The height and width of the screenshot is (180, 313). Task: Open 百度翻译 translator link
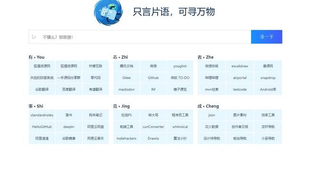[69, 90]
